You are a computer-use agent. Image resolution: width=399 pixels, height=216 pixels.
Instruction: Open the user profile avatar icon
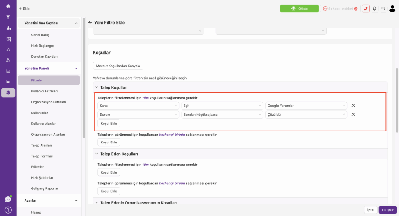392,9
